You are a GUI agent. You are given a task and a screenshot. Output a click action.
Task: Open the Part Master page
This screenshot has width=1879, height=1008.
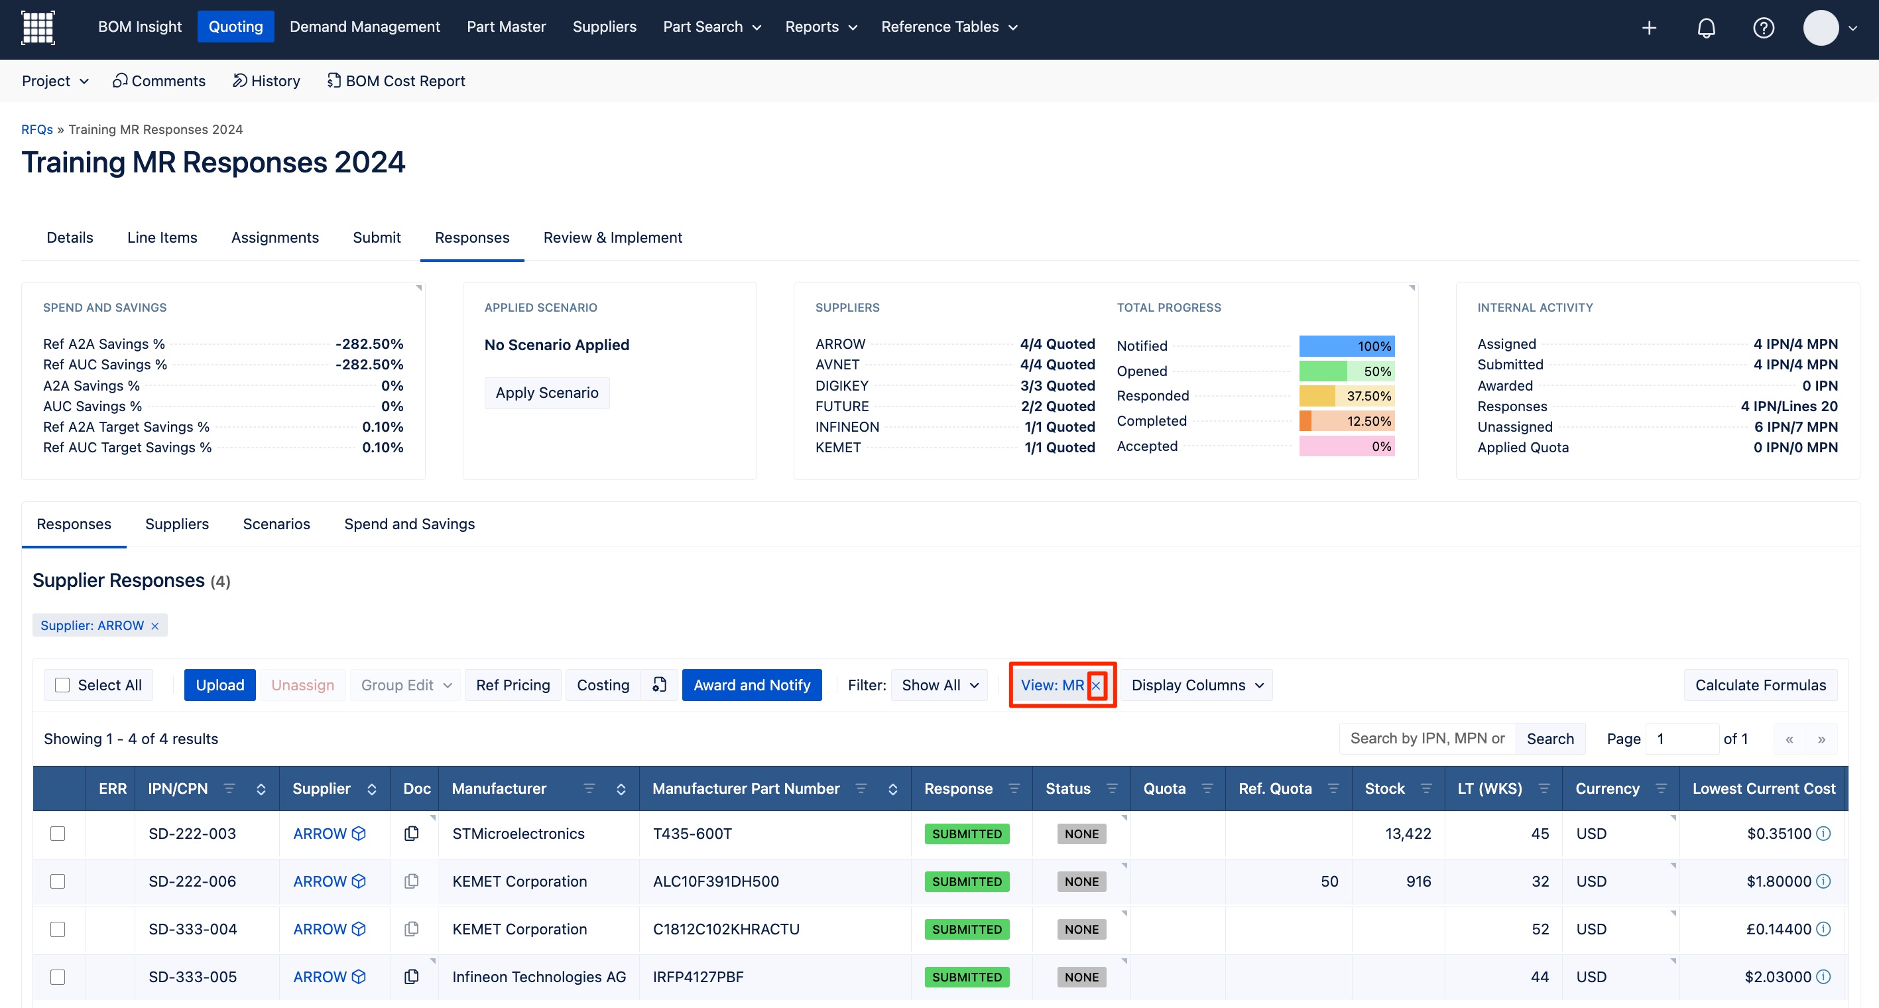[x=507, y=27]
